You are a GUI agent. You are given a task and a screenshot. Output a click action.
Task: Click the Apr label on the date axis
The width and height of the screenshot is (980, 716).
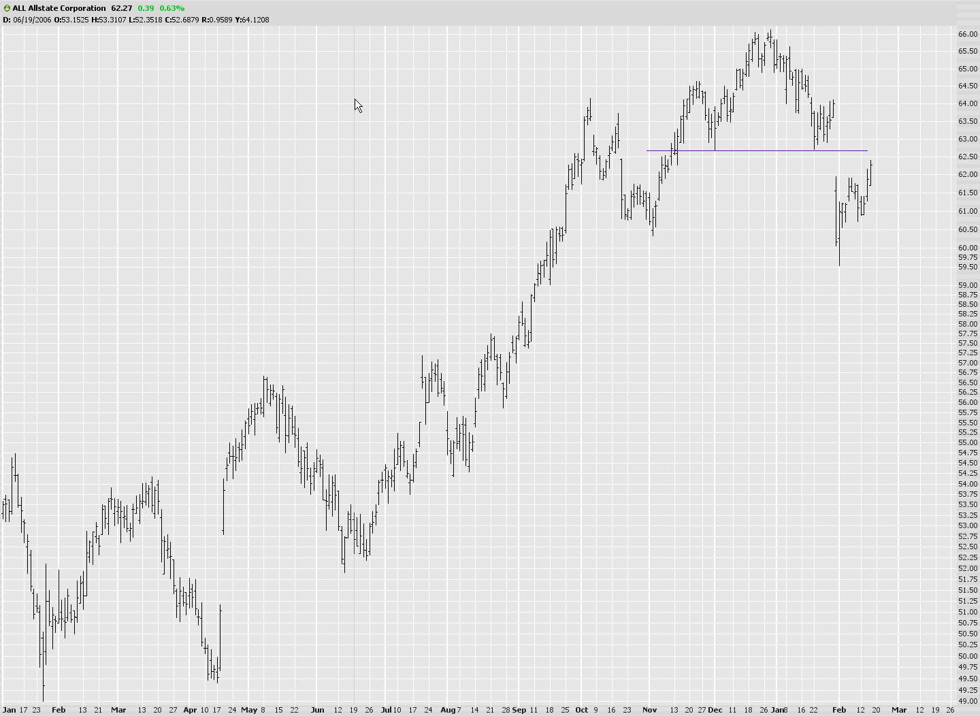(190, 710)
